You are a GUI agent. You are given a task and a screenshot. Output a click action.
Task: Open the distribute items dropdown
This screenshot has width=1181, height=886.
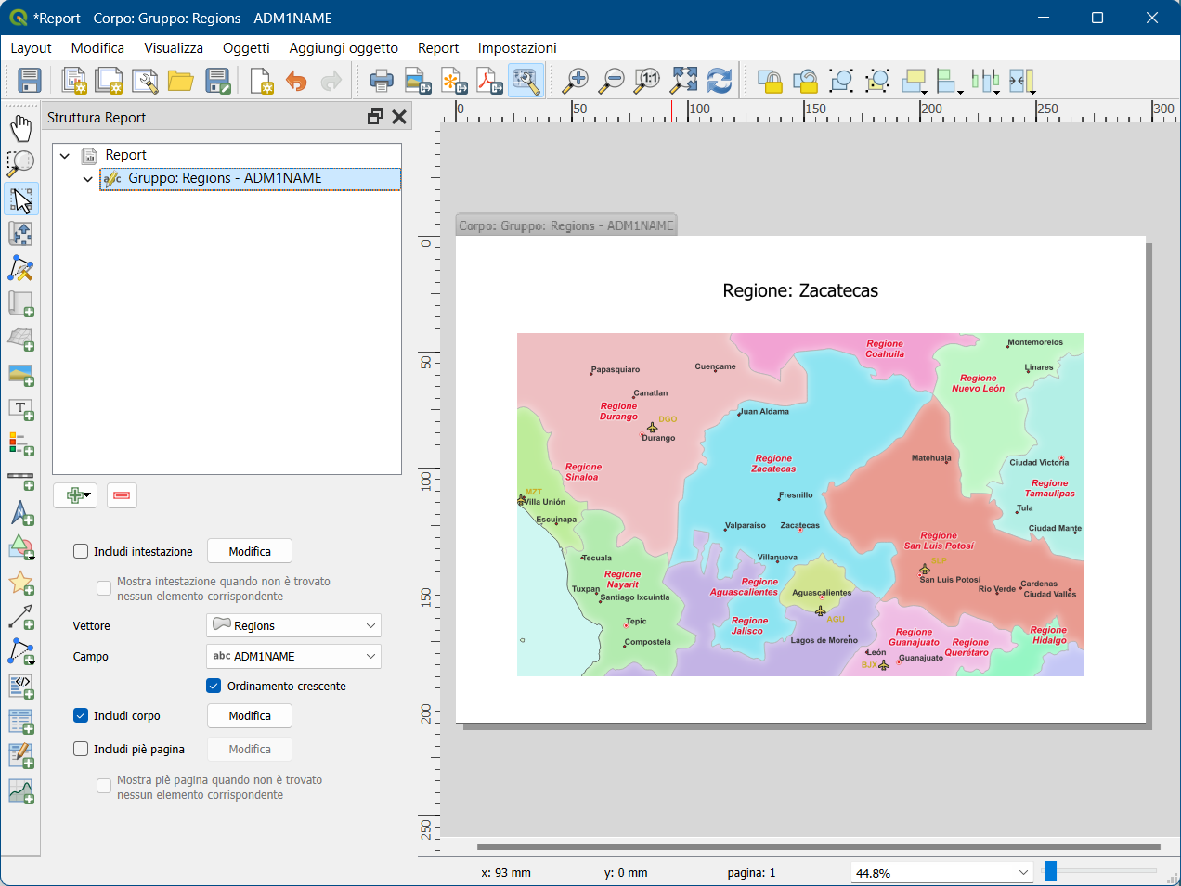tap(985, 81)
